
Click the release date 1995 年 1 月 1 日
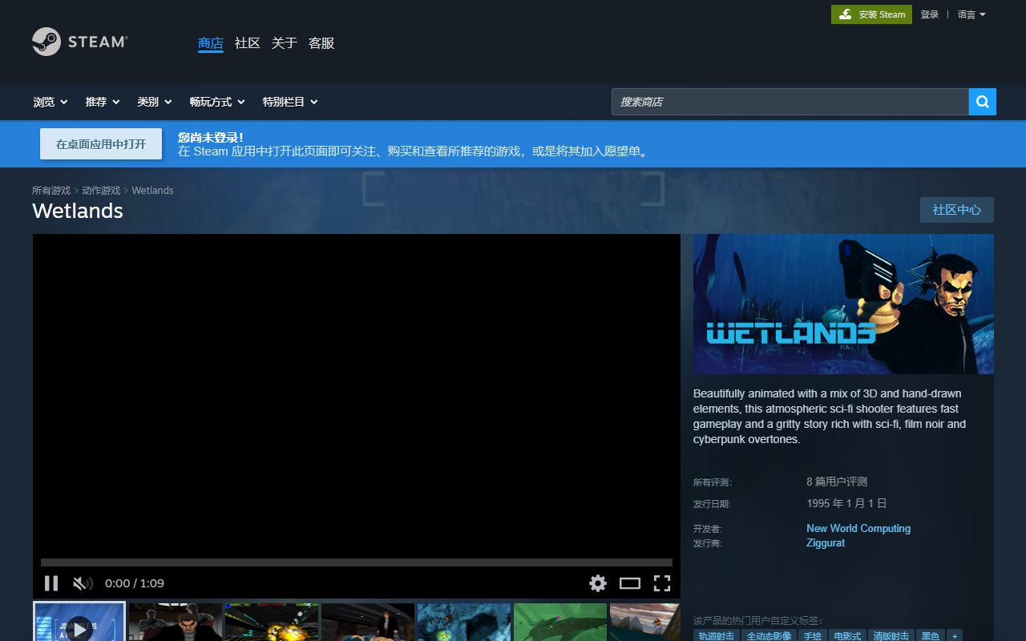coord(846,504)
